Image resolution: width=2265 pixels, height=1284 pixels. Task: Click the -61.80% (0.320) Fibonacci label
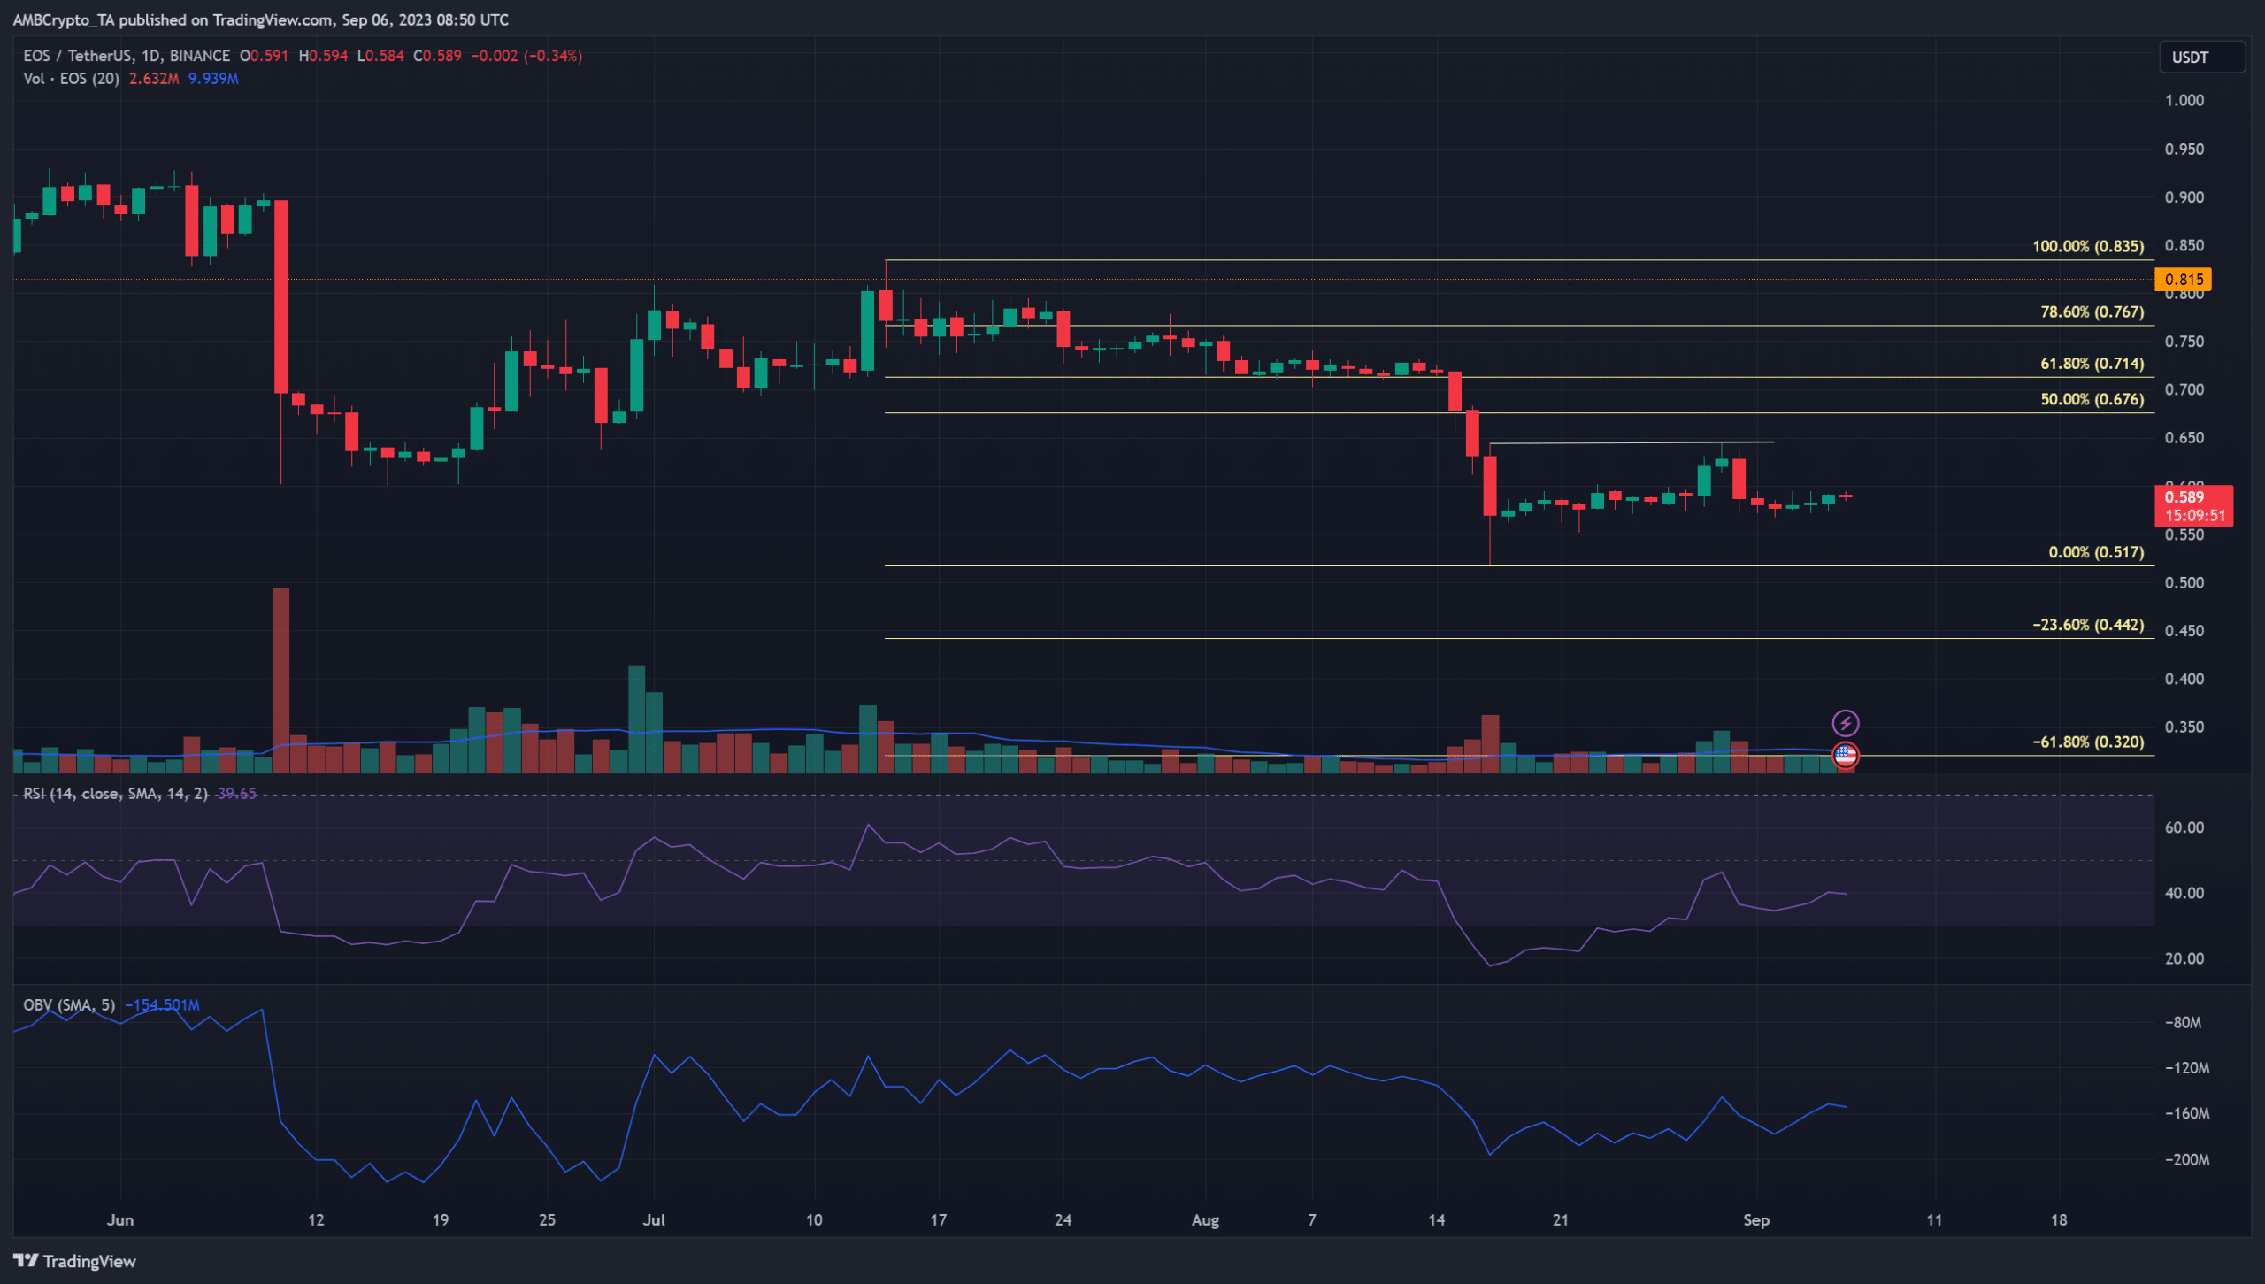click(x=2088, y=742)
